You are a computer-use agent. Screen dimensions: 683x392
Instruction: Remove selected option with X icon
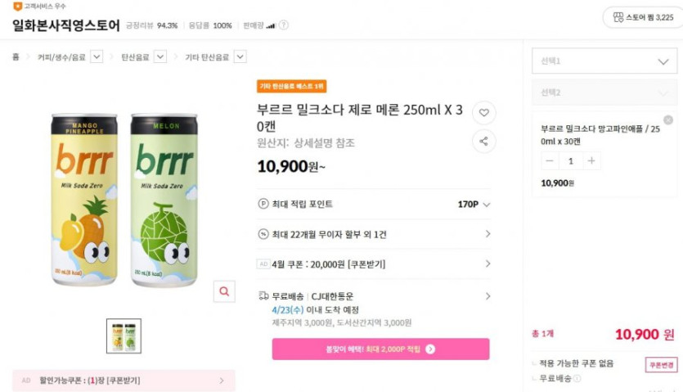pos(668,120)
